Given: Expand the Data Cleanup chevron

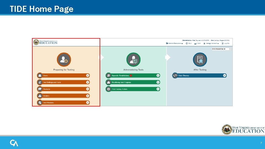Looking at the screenshot, I should click(x=224, y=76).
